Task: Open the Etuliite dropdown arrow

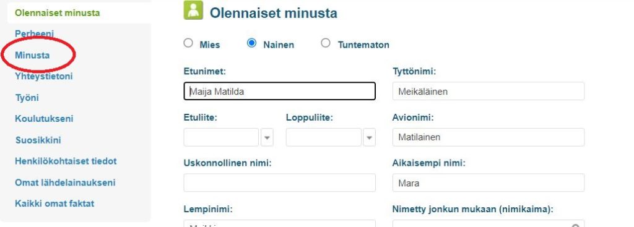Action: point(267,137)
